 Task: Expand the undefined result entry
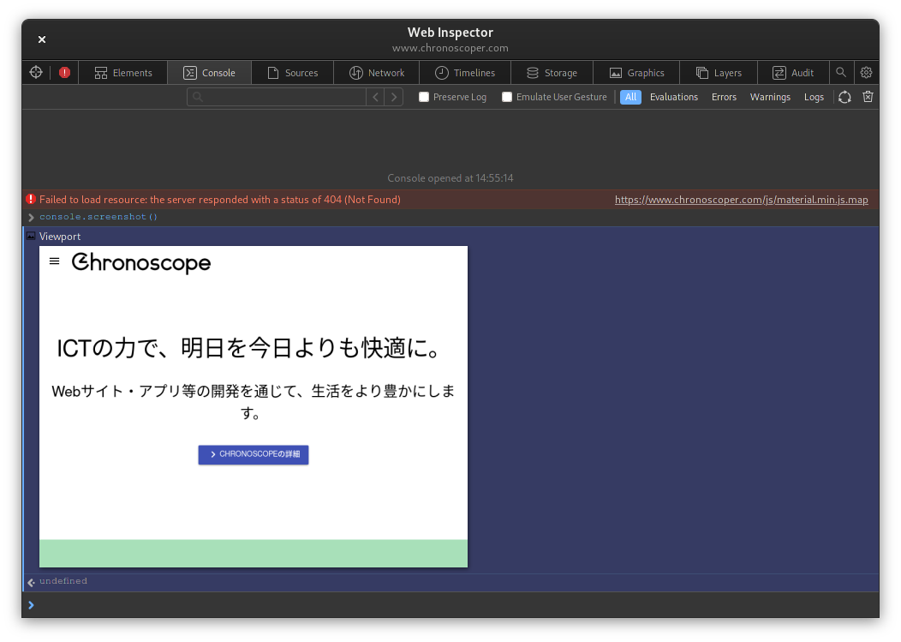point(31,581)
